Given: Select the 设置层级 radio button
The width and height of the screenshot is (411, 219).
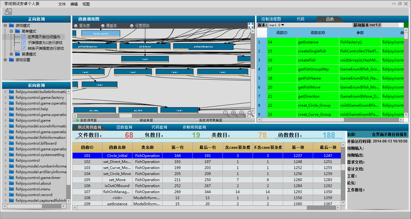Looking at the screenshot, I should pyautogui.click(x=132, y=26).
